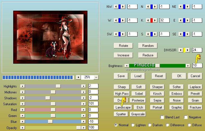205x131 pixels.
Task: Click Brightness slider left arrow
Action: 127,66
